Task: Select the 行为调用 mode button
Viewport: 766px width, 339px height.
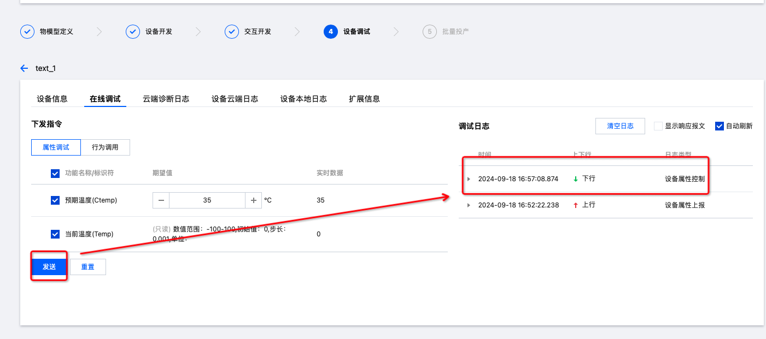Action: pyautogui.click(x=105, y=147)
